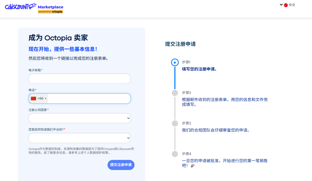
Task: Click the China flag next to 中文
Action: (286, 5)
